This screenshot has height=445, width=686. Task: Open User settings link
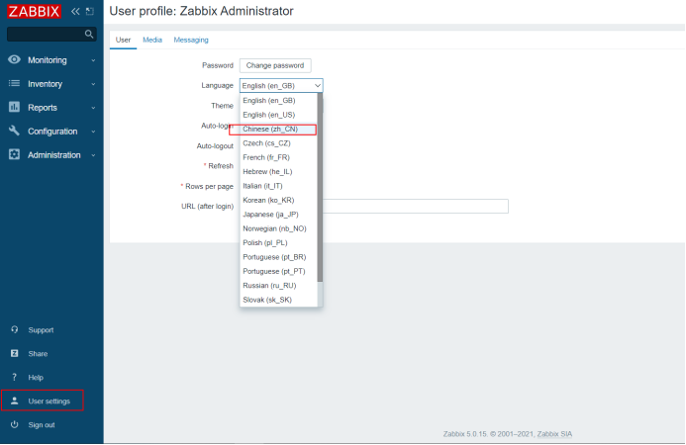(49, 400)
